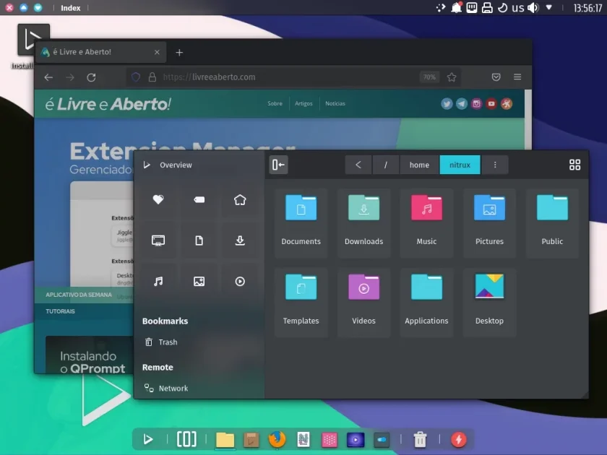
Task: Close the é Livre e Aberto tab
Action: click(157, 52)
